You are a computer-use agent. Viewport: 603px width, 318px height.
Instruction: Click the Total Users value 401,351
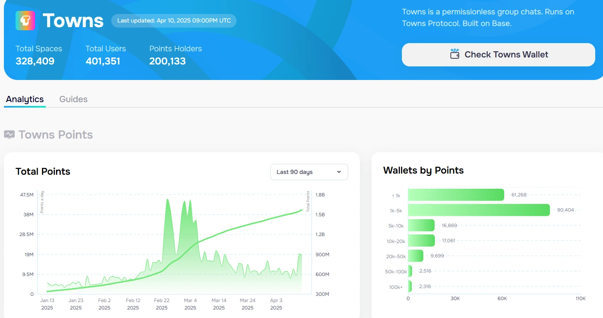pyautogui.click(x=103, y=61)
